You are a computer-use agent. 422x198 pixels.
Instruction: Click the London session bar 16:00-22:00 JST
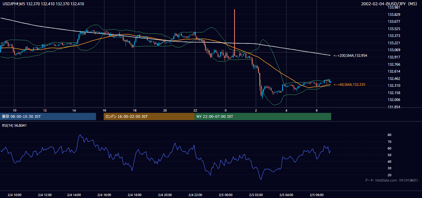149,116
